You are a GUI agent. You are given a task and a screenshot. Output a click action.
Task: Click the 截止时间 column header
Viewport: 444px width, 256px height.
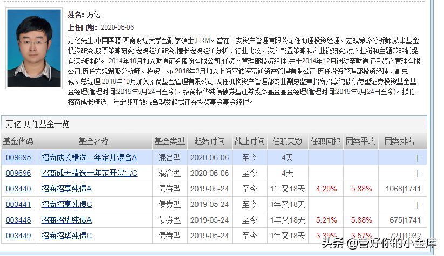[x=249, y=141]
